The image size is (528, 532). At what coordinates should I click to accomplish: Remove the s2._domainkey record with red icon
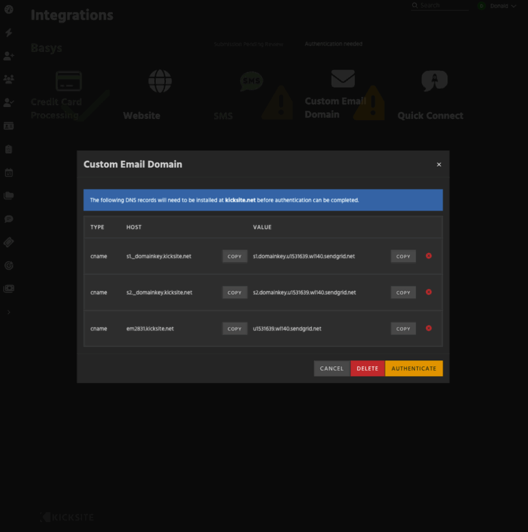click(x=429, y=292)
